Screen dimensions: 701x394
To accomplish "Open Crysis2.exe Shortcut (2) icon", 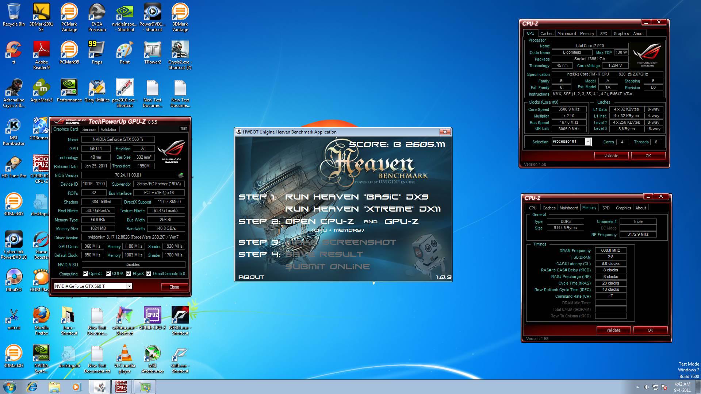I will (180, 55).
